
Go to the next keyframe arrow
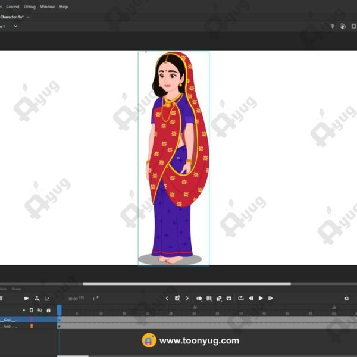(x=187, y=299)
